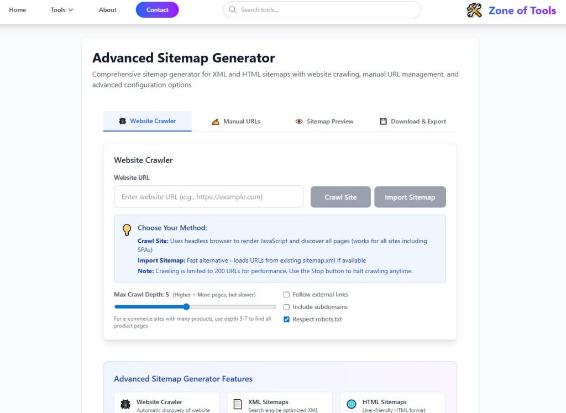Click the document icon in XML Sitemaps card
This screenshot has height=413, width=566.
pos(238,404)
